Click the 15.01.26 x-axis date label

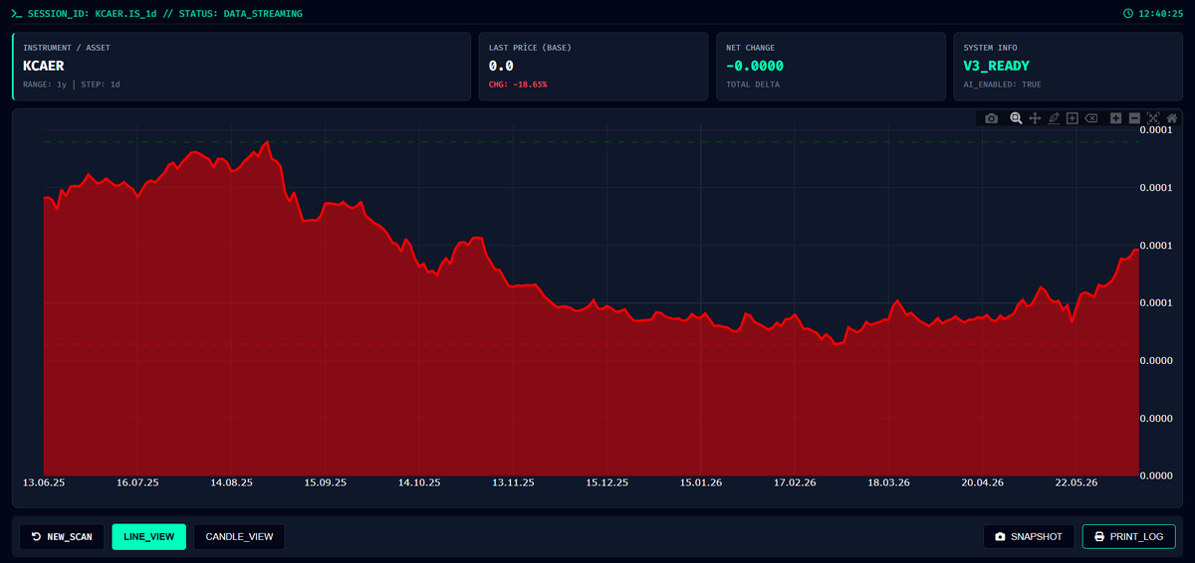700,482
